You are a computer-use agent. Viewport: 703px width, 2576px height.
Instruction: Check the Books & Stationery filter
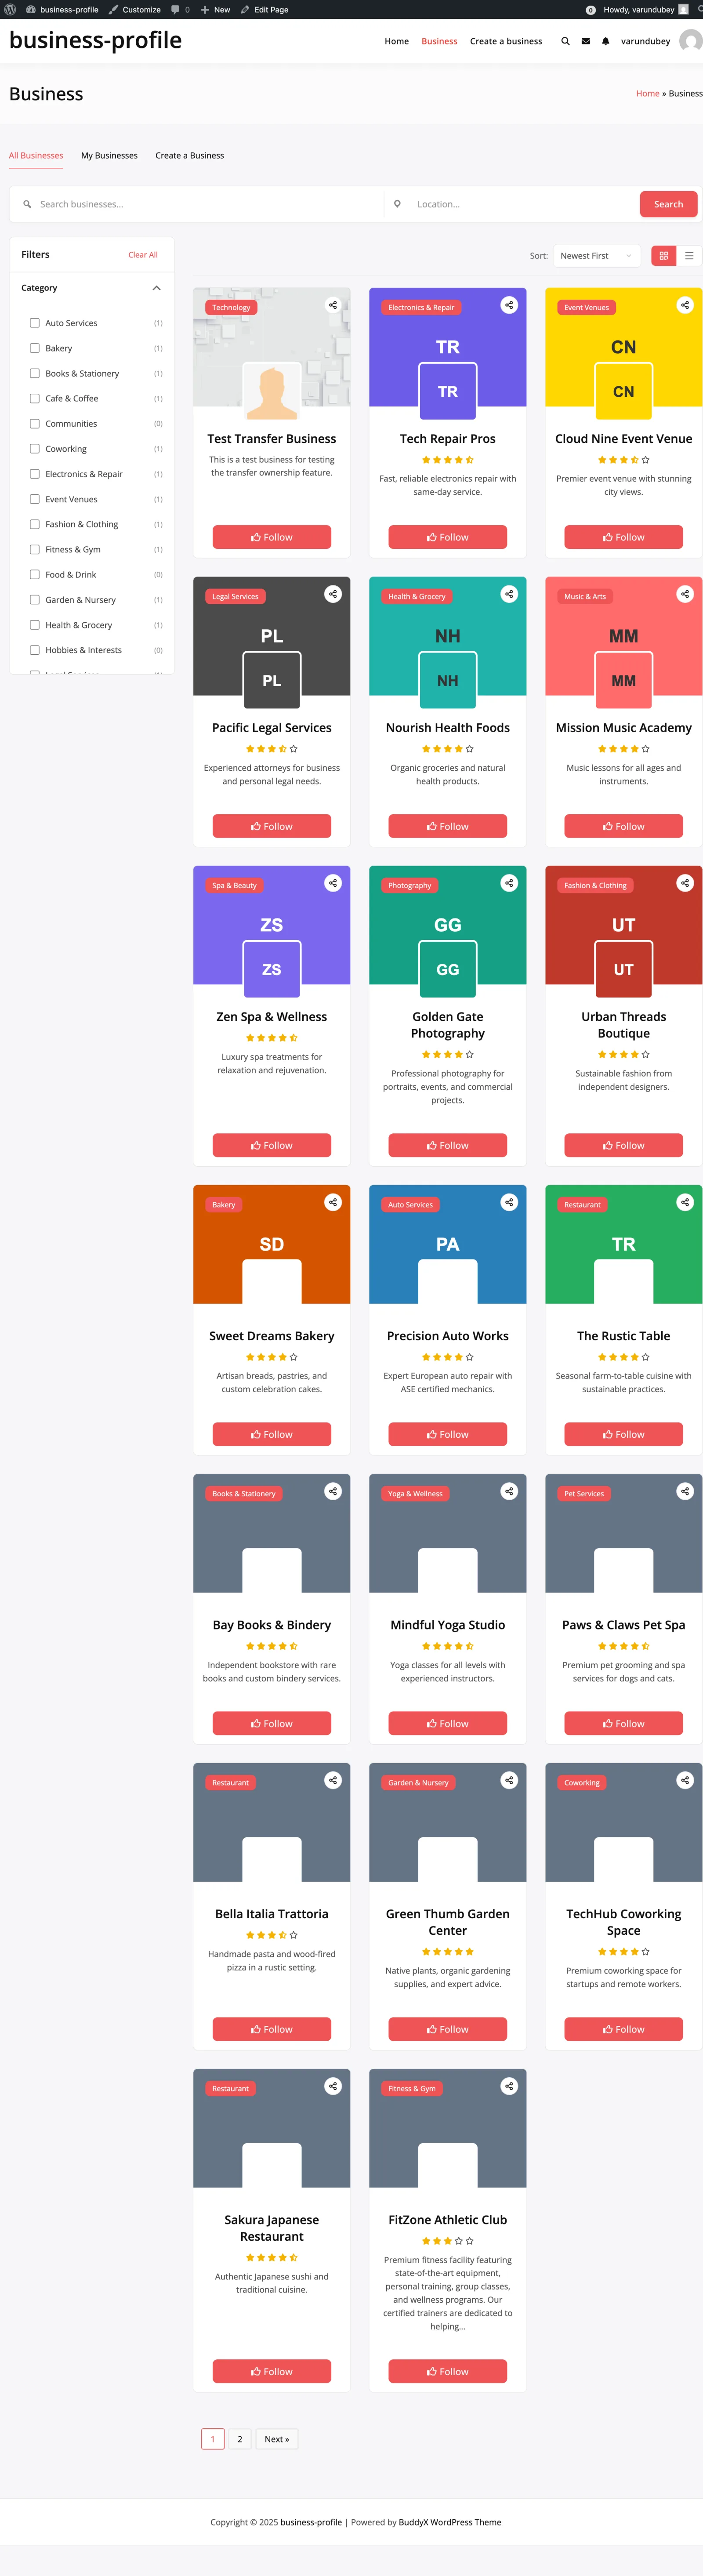point(35,373)
